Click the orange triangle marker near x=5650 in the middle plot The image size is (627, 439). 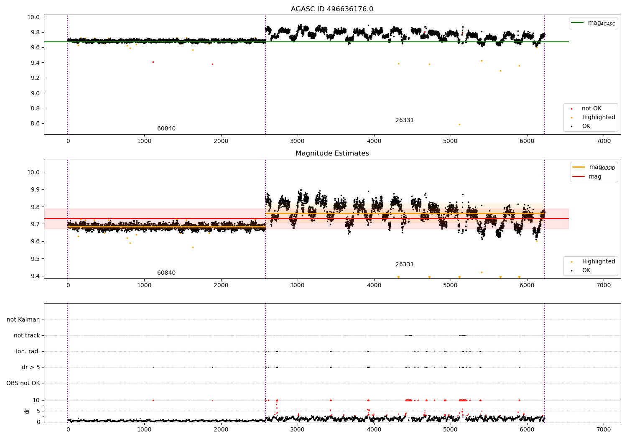(x=500, y=277)
